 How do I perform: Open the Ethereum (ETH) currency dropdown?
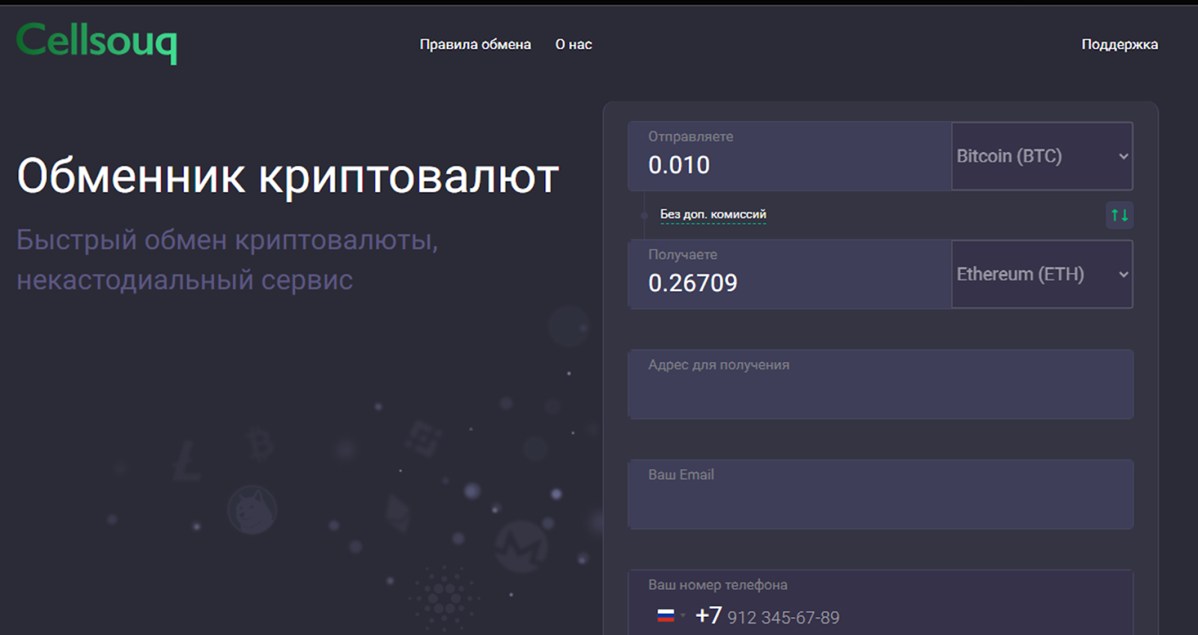pos(1042,274)
